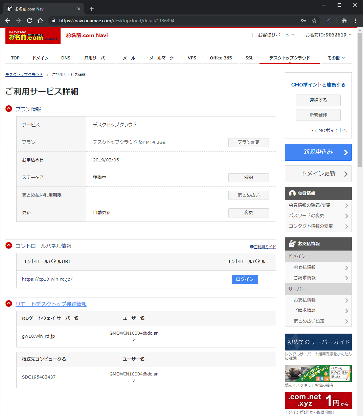363x416 pixels.
Task: Select the SSL navigation tab
Action: [249, 58]
